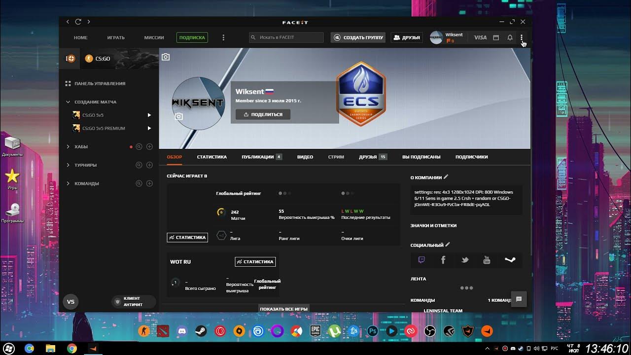Switch to the ОБЗОР tab
631x355 pixels.
pyautogui.click(x=174, y=157)
